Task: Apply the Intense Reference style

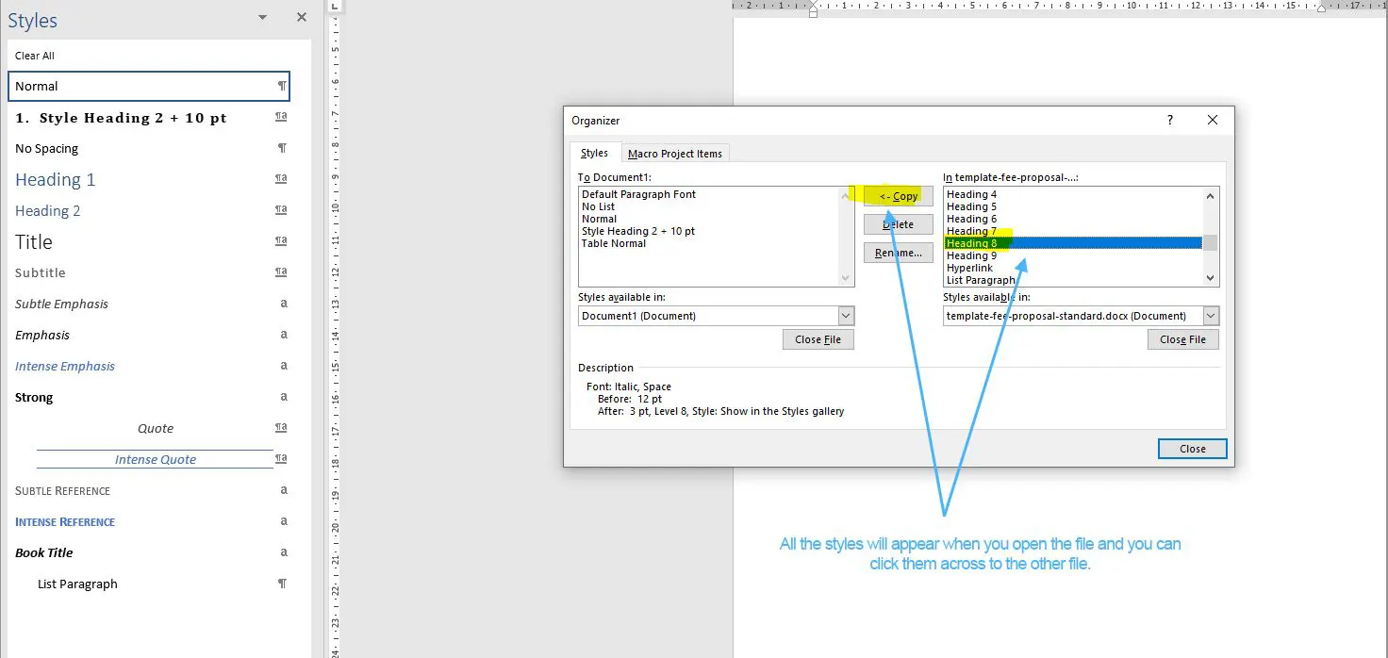Action: (149, 521)
